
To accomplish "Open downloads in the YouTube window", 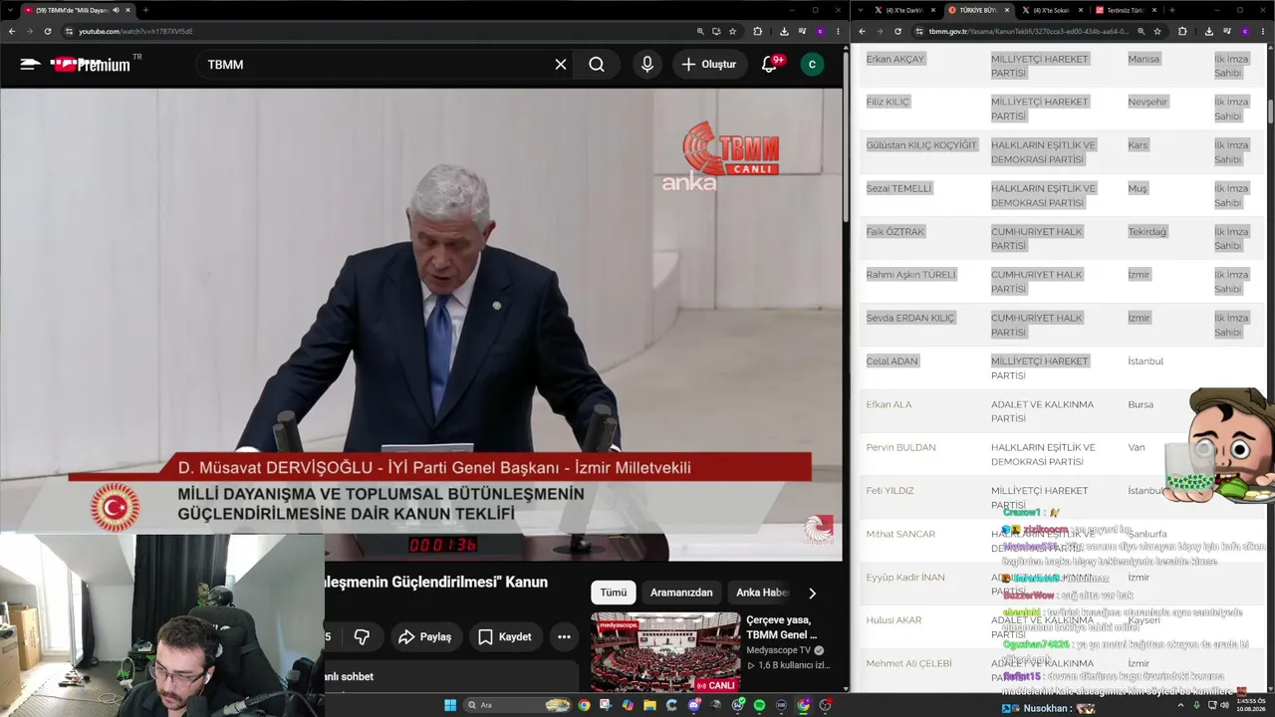I will tap(784, 31).
